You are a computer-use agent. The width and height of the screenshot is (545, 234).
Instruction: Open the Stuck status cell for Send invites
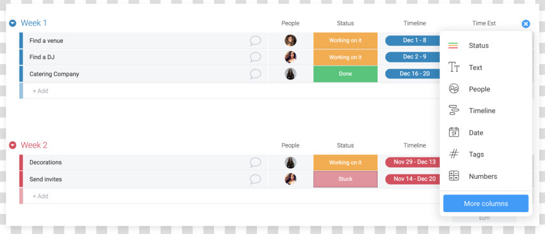[x=345, y=179]
